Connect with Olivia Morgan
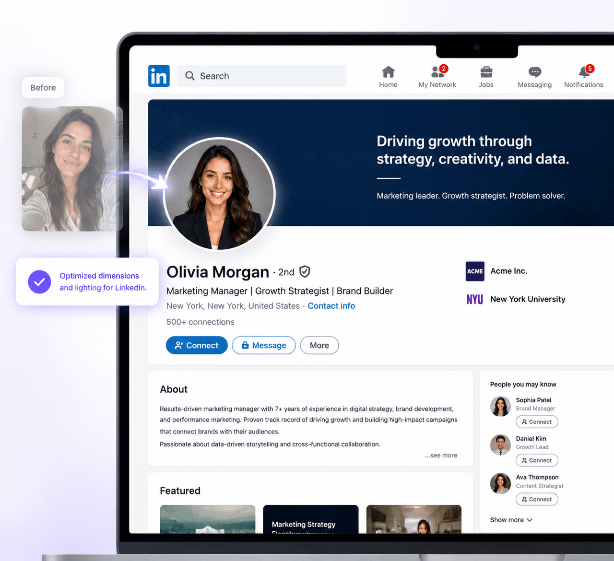This screenshot has width=614, height=561. tap(197, 345)
